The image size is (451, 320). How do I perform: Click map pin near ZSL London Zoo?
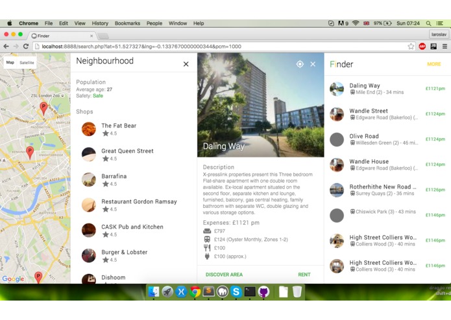point(43,108)
